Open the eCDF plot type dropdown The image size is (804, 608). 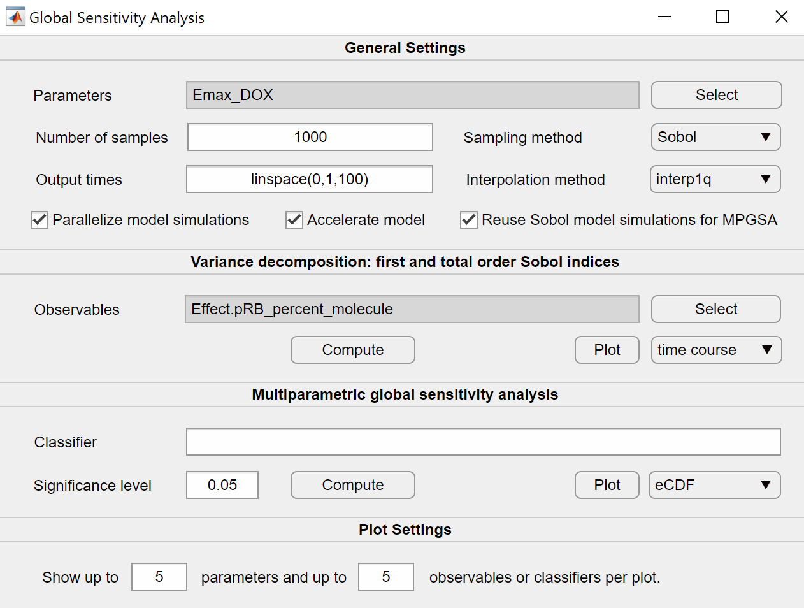click(x=714, y=485)
